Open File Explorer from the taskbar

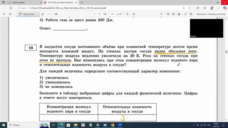click(76, 125)
